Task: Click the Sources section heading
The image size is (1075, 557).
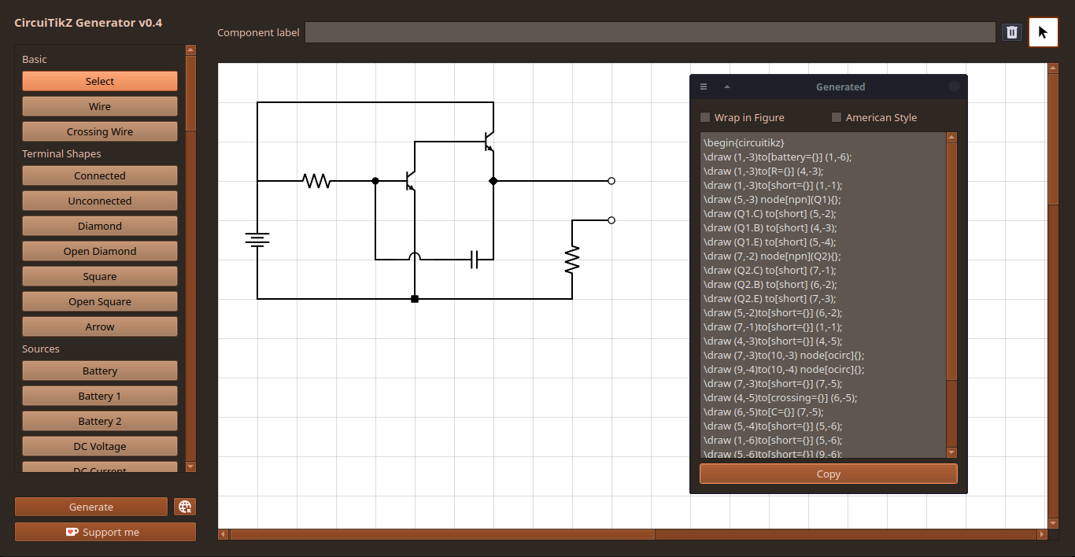Action: [41, 349]
